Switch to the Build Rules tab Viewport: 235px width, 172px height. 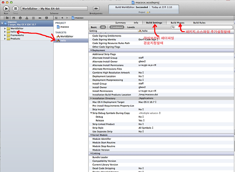tap(199, 23)
